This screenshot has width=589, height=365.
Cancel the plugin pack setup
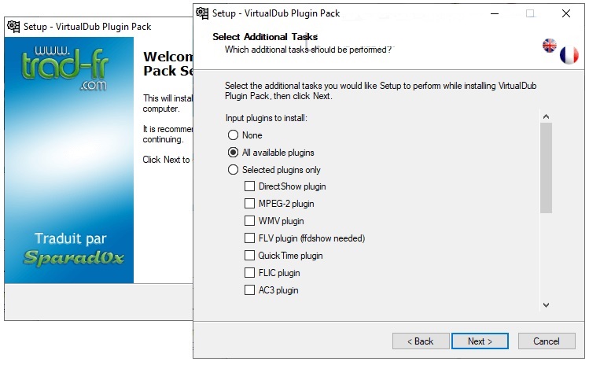[547, 341]
